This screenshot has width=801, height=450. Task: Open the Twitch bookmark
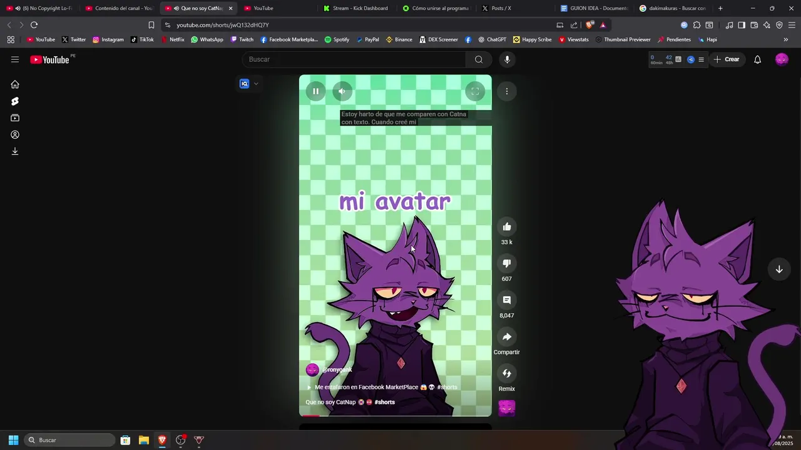pos(242,39)
